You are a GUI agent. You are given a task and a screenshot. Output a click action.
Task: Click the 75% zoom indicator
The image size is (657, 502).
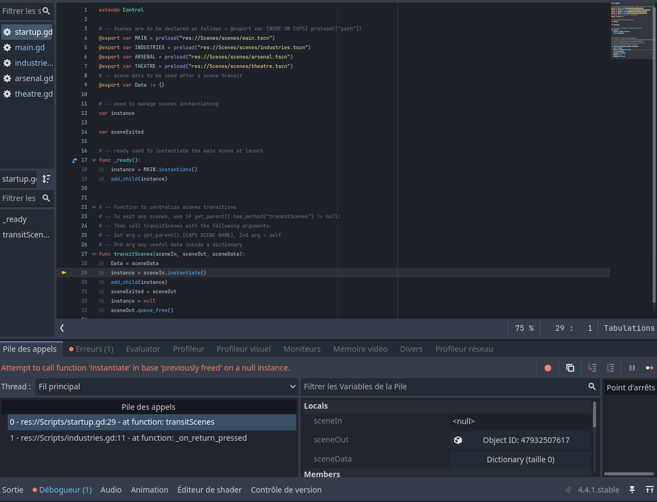[525, 327]
